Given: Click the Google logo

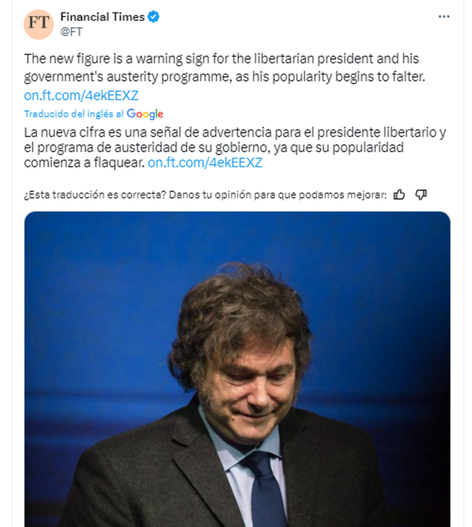Looking at the screenshot, I should coord(145,114).
